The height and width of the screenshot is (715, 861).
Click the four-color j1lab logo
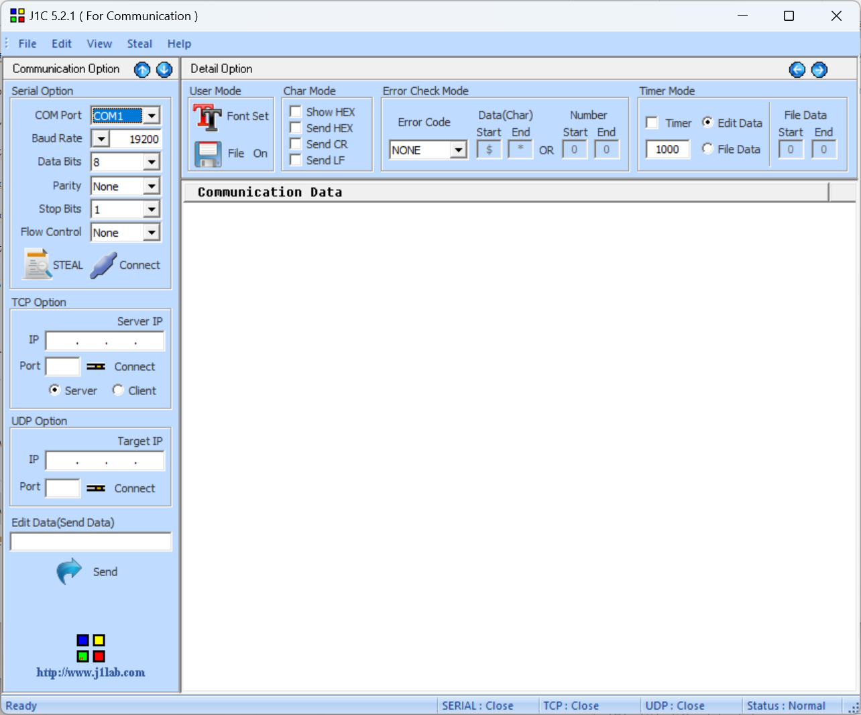91,648
